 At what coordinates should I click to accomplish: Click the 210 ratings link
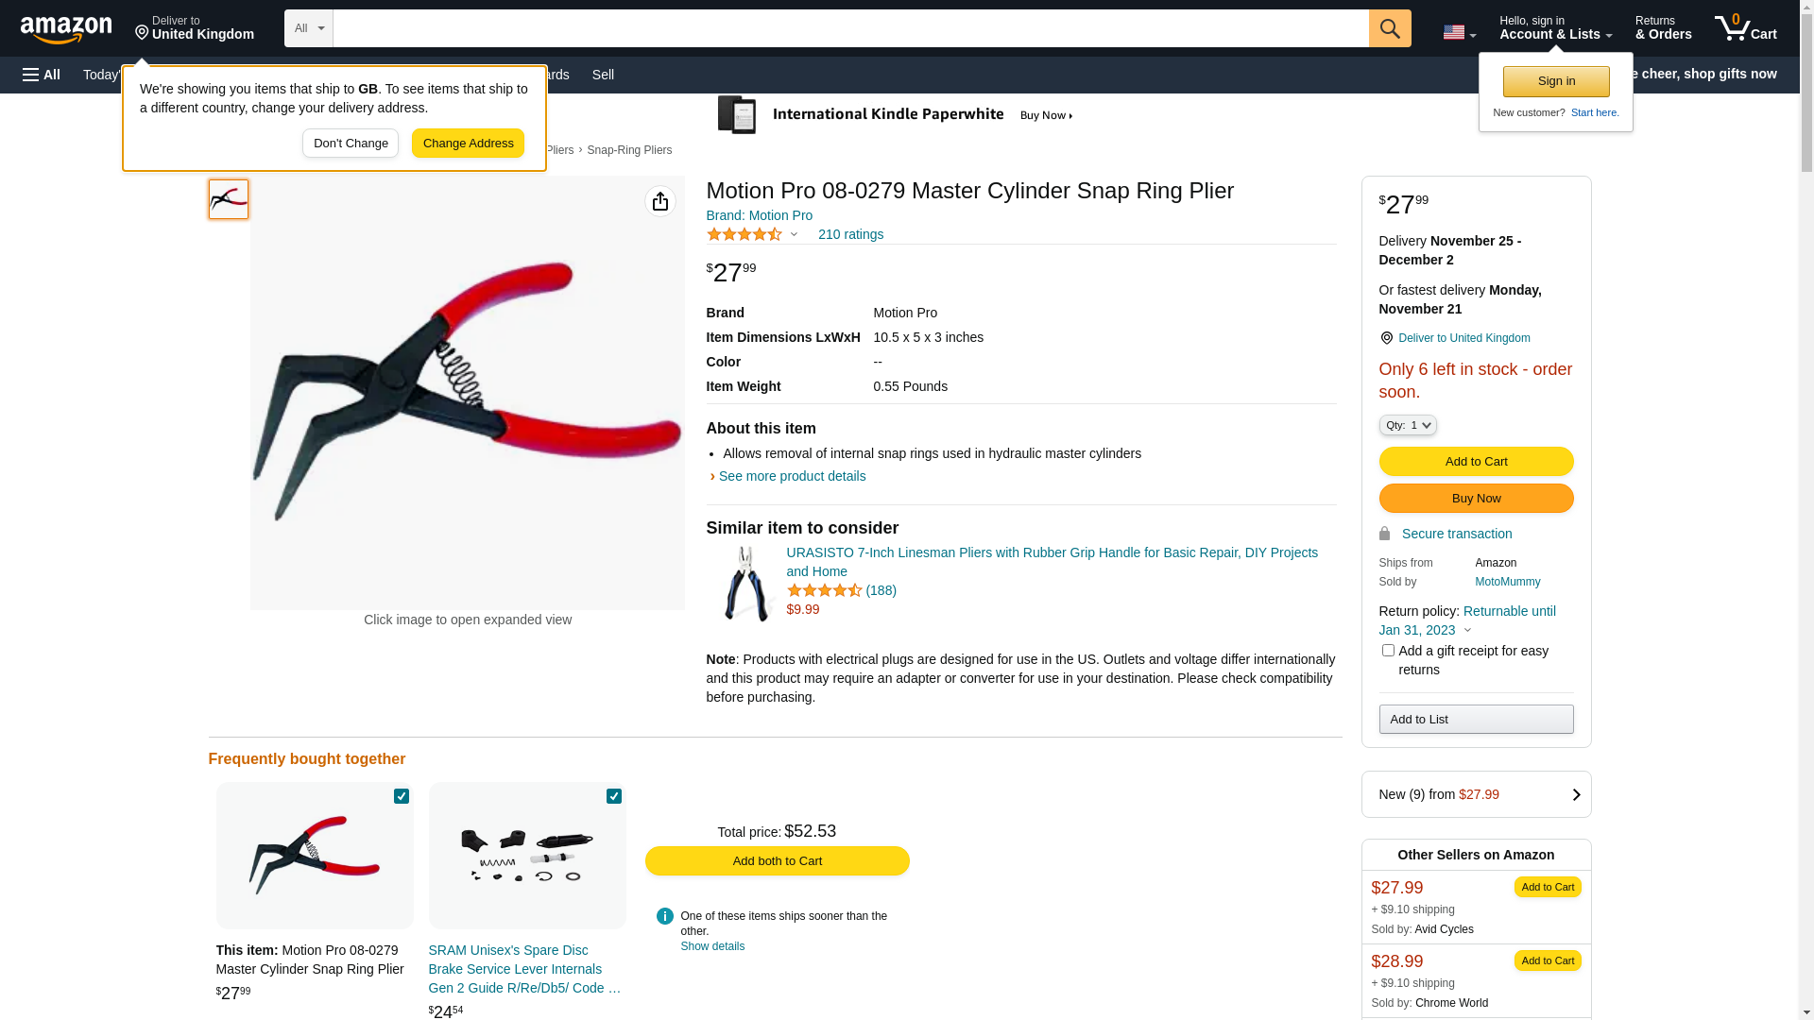coord(850,234)
